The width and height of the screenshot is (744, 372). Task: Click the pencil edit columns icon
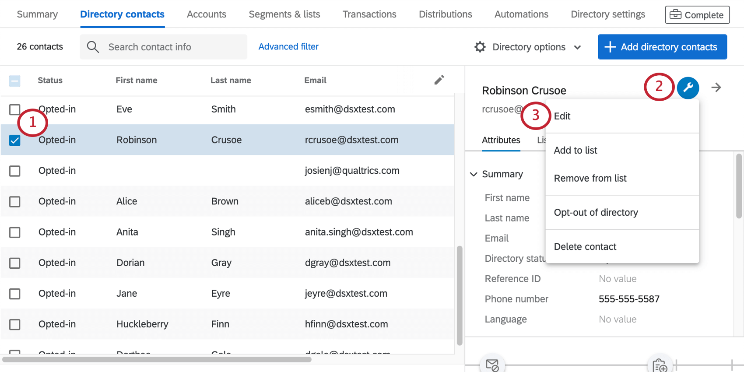[439, 80]
